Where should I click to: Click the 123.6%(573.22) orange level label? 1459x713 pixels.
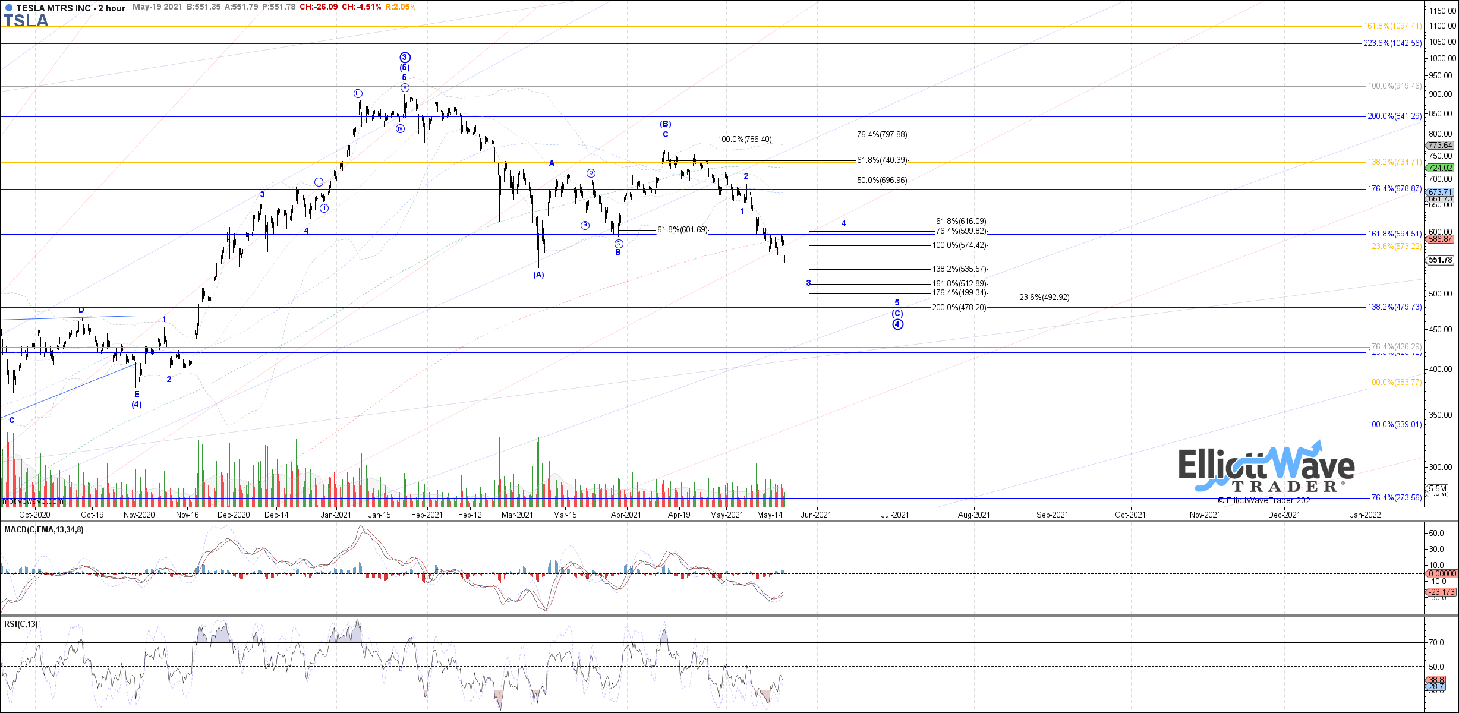[1395, 247]
